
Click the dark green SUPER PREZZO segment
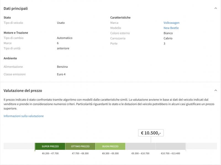pyautogui.click(x=50, y=146)
